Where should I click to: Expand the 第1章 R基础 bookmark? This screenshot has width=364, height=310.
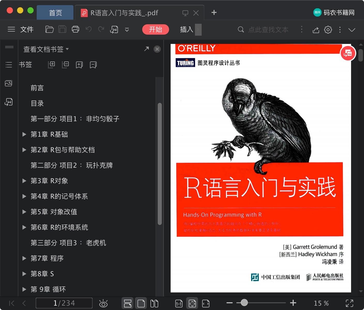coord(24,134)
